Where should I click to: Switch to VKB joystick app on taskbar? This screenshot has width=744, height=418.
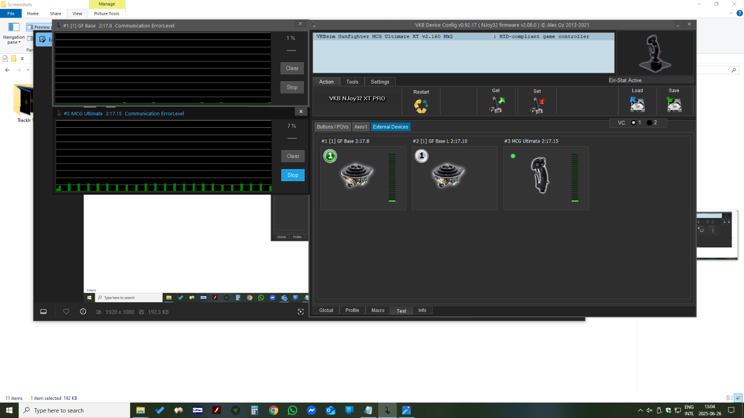(x=387, y=410)
